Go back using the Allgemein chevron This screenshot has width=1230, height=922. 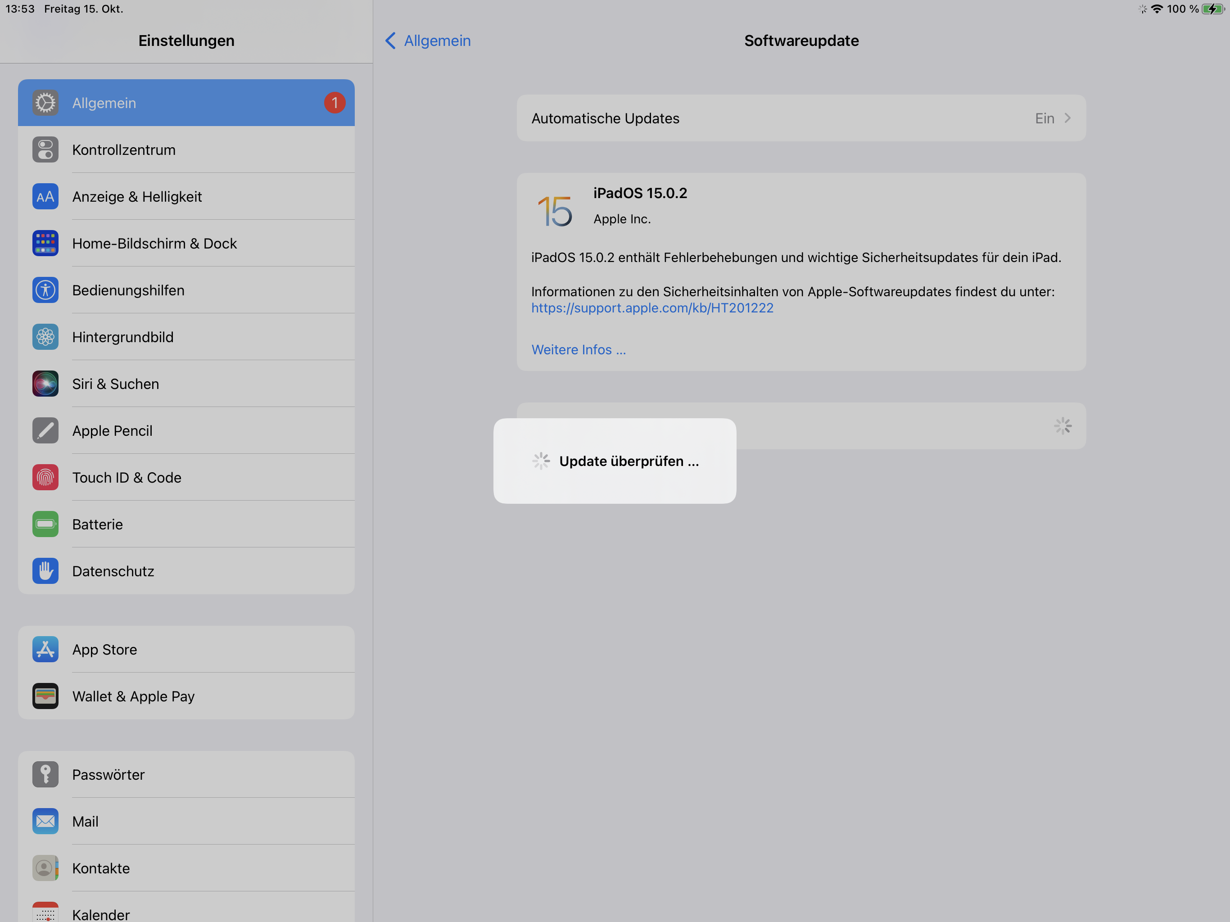point(391,41)
